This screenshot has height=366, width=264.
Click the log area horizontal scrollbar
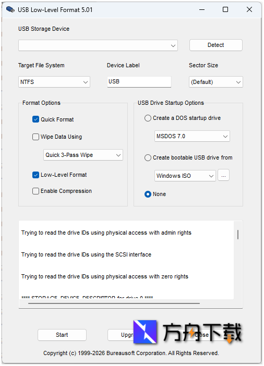click(x=114, y=303)
